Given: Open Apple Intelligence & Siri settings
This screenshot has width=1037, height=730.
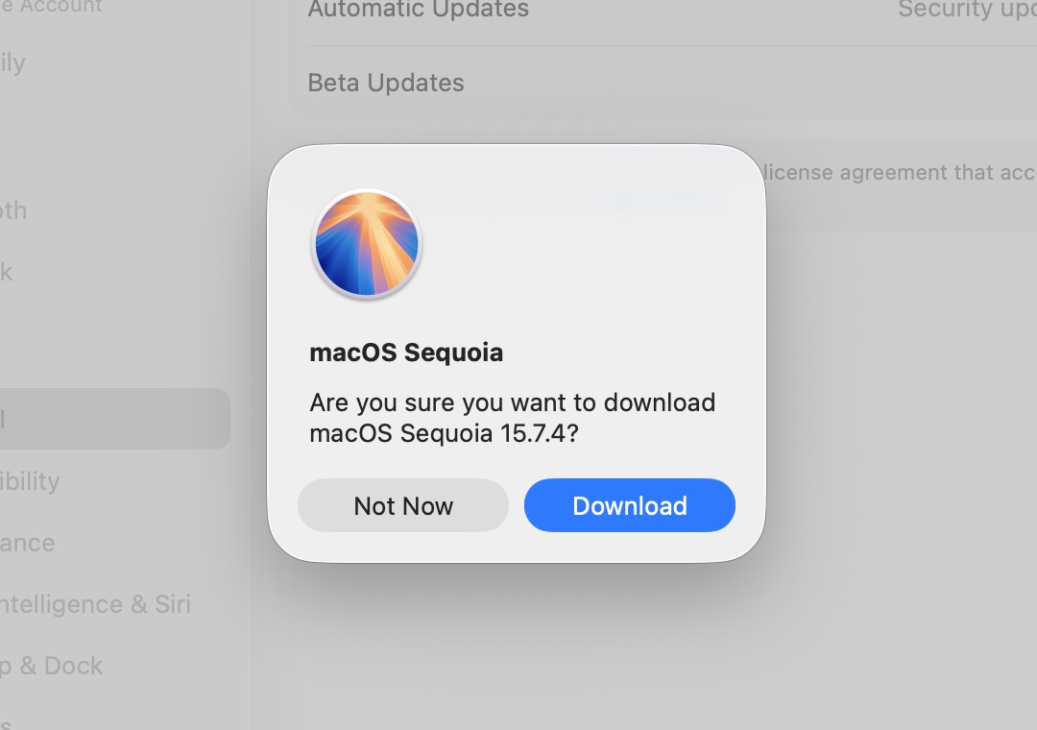Looking at the screenshot, I should click(95, 604).
